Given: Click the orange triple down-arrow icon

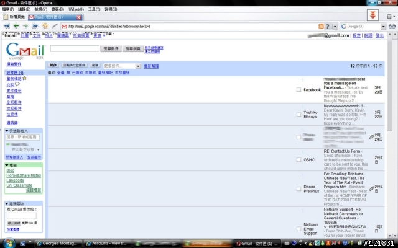Looking at the screenshot, I should click(x=373, y=15).
